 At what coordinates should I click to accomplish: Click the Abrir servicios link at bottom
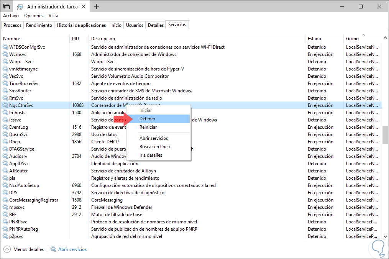[x=72, y=249]
